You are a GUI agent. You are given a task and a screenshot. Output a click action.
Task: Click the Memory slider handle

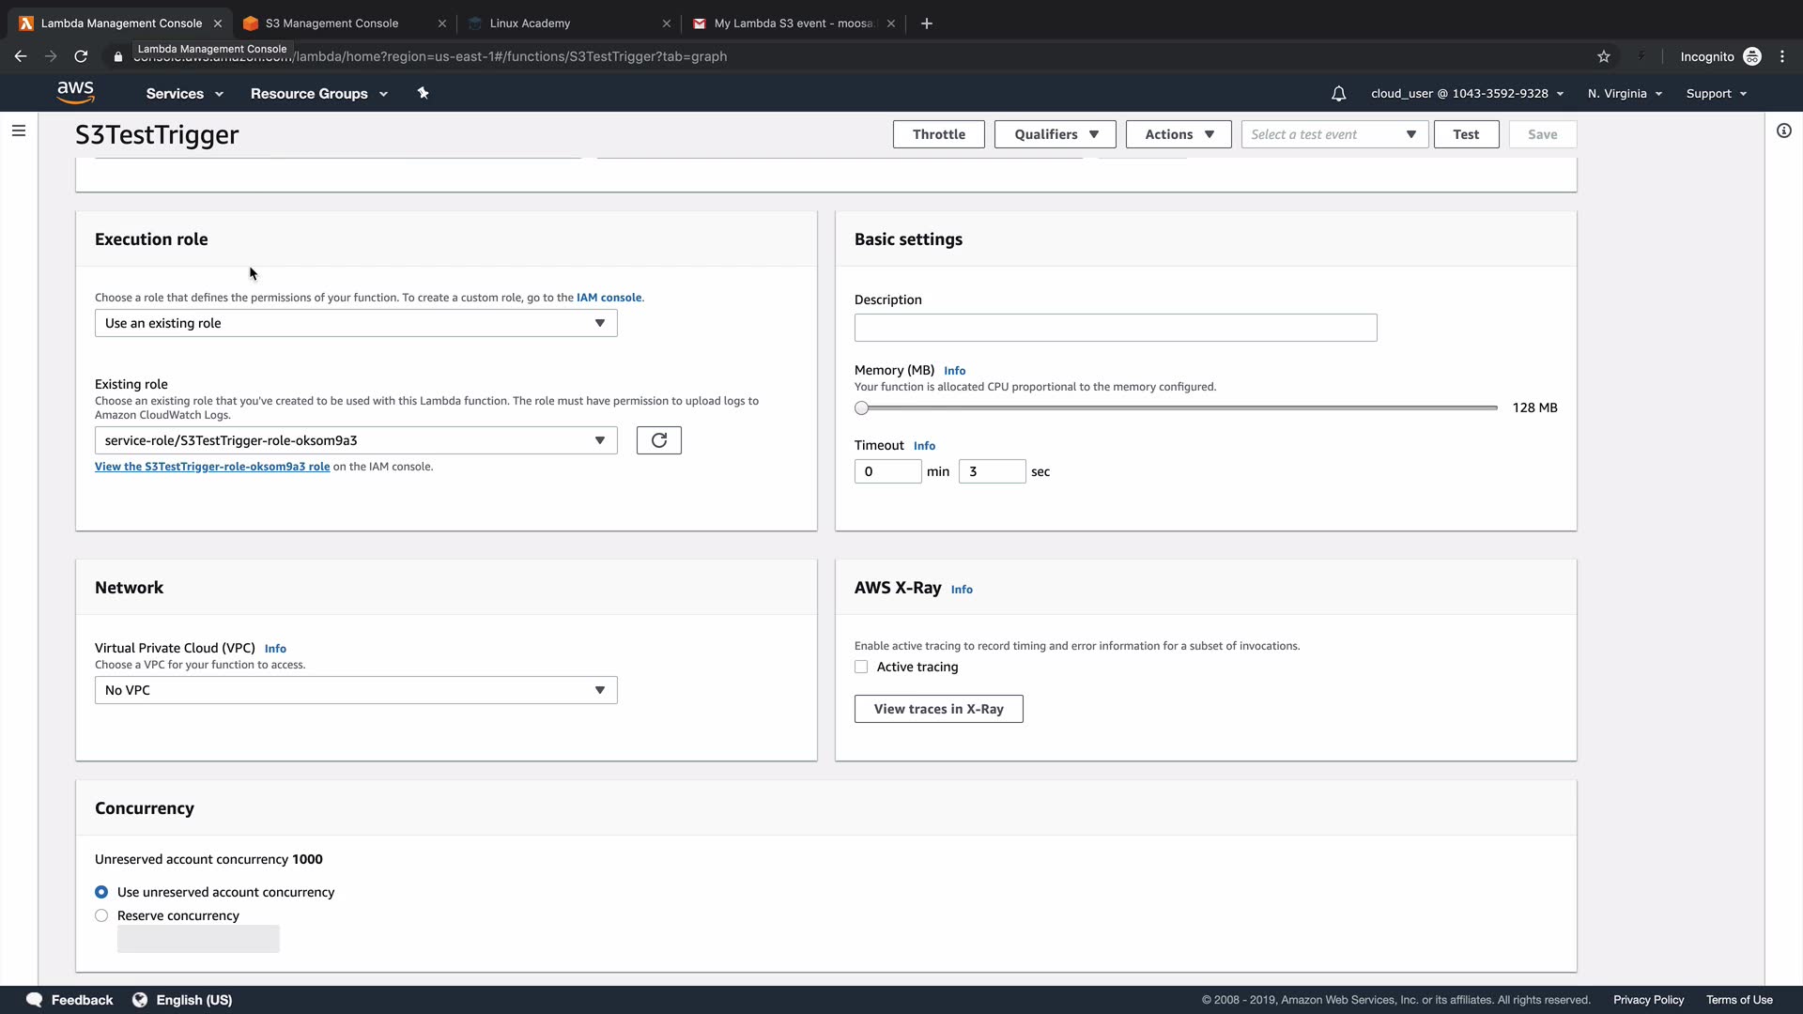tap(861, 408)
